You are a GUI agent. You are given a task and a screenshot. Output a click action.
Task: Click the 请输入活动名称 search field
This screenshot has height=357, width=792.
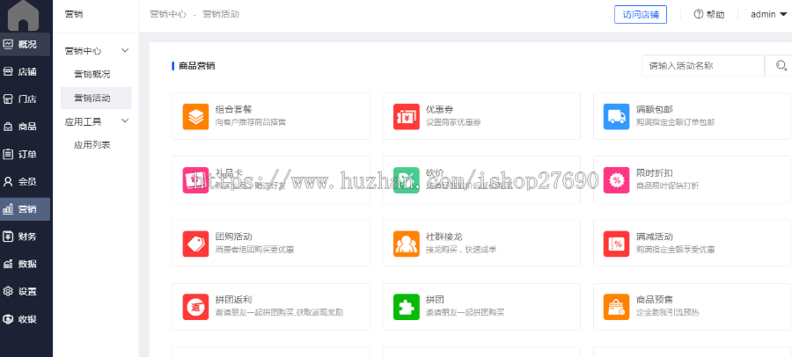[703, 66]
